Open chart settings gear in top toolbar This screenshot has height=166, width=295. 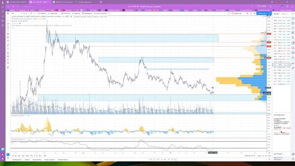pos(248,13)
